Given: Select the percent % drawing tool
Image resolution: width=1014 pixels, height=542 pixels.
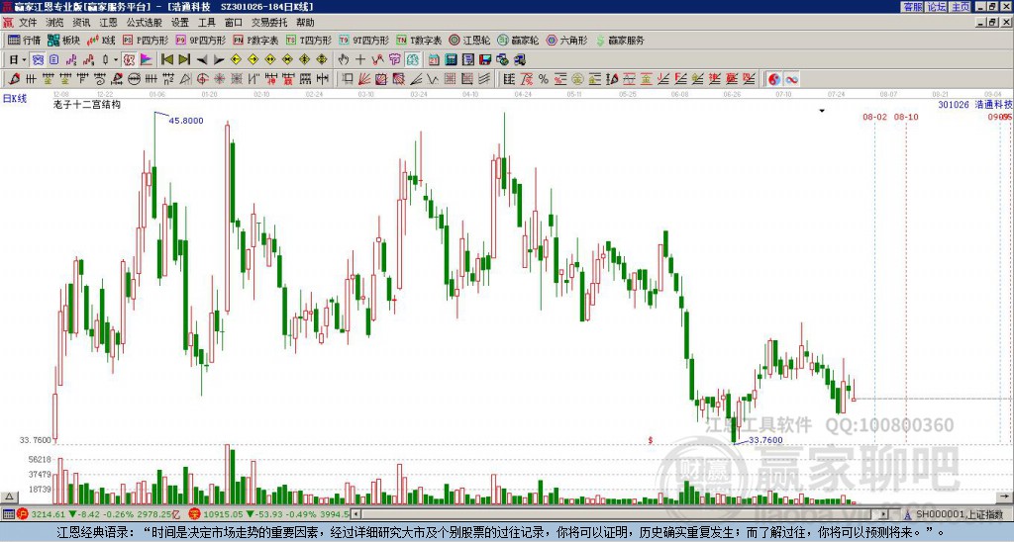Looking at the screenshot, I should [x=544, y=79].
